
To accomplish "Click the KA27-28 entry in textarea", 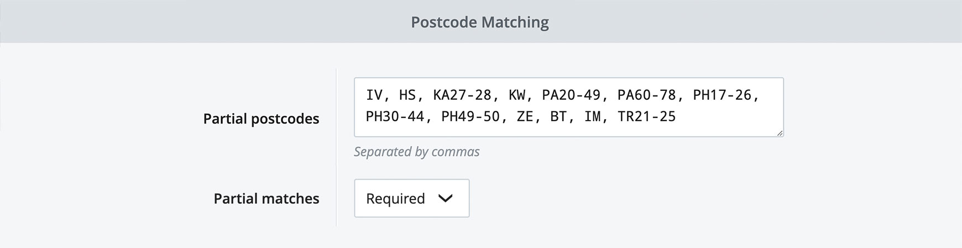I will click(x=462, y=95).
